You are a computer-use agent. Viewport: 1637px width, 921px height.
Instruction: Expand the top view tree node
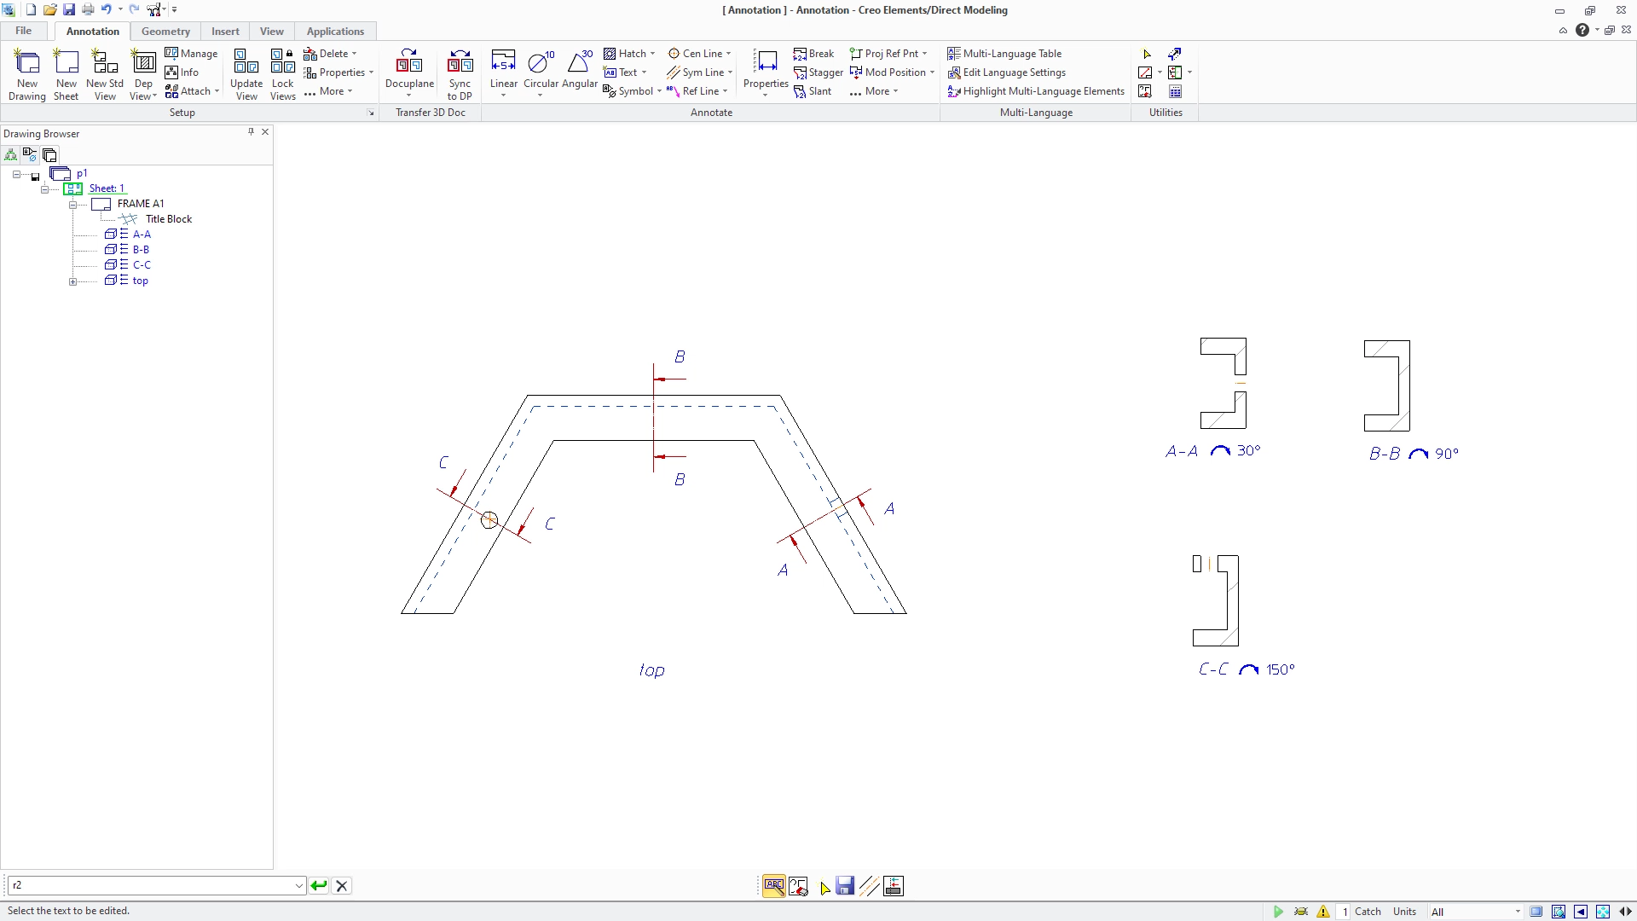(x=73, y=281)
